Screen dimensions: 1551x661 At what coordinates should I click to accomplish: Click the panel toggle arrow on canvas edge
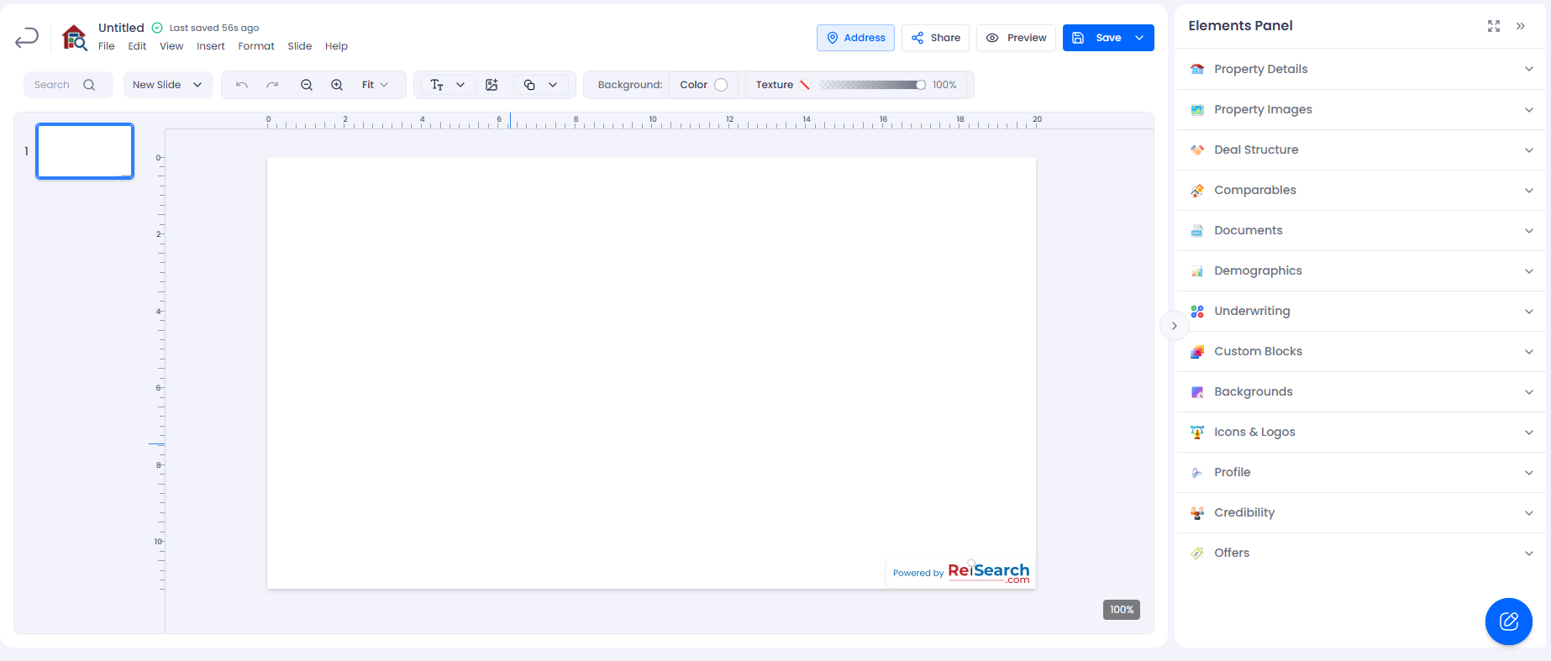[x=1174, y=326]
